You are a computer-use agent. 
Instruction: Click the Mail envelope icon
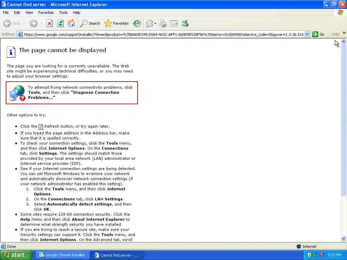(x=150, y=23)
